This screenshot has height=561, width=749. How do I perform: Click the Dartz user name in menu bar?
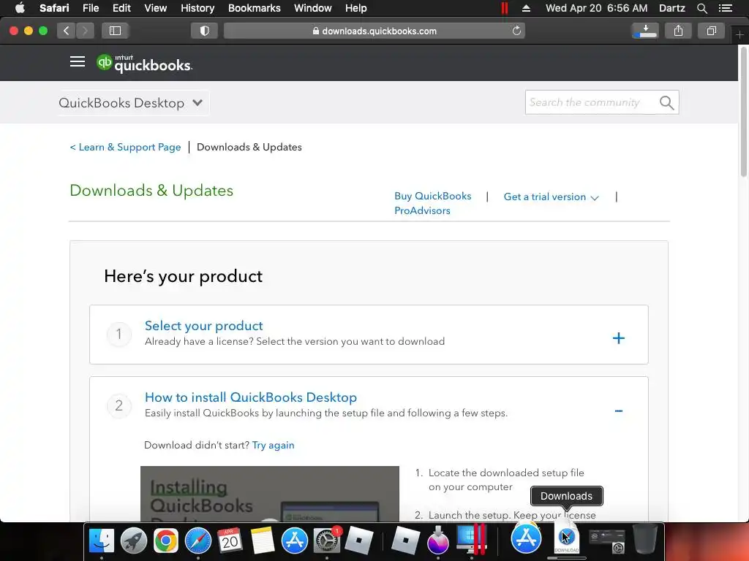point(671,8)
